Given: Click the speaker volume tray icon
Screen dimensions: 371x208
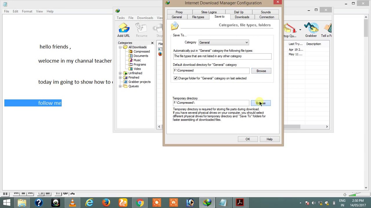Looking at the screenshot, I should coord(313,203).
